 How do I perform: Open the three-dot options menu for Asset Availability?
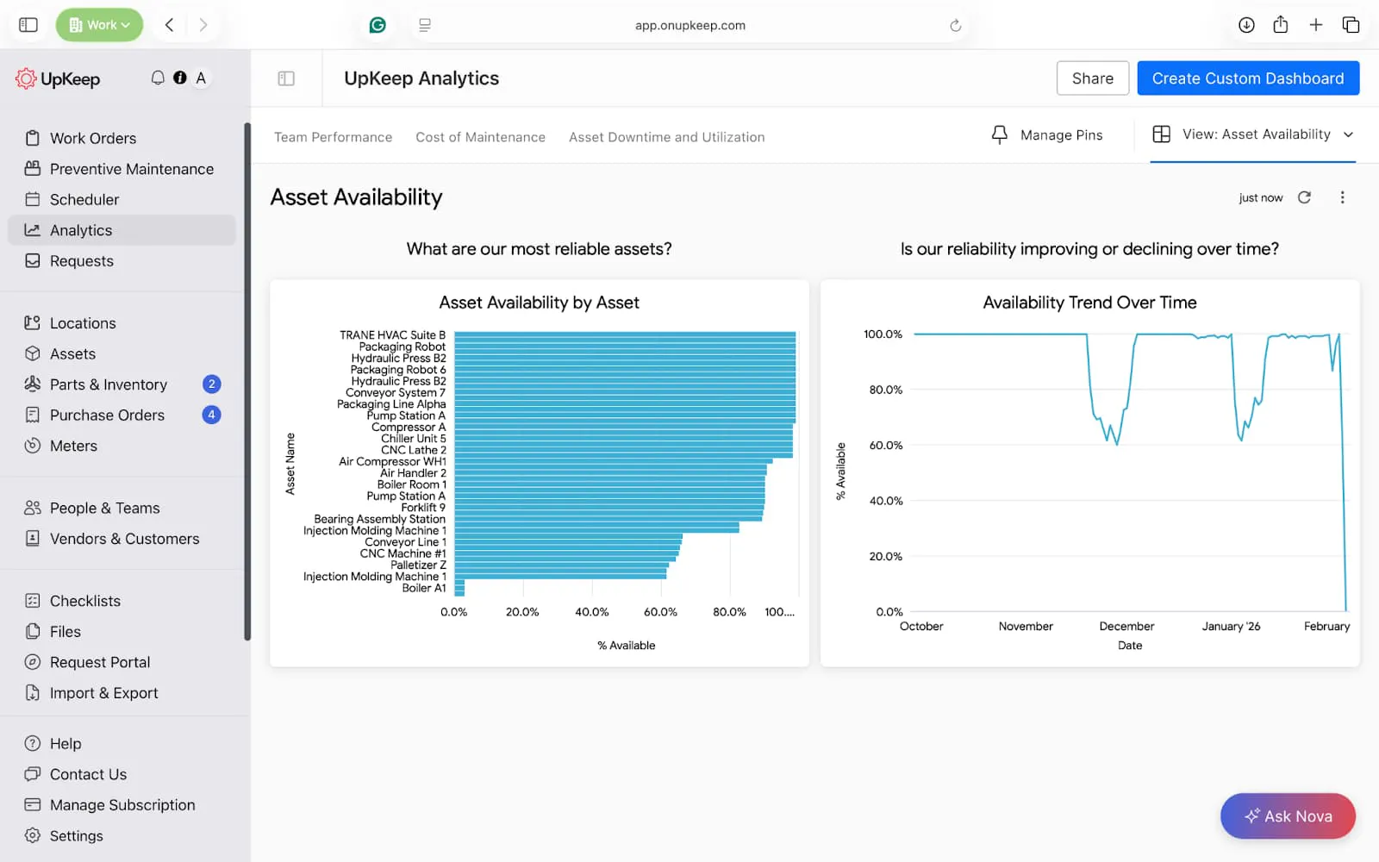tap(1342, 197)
